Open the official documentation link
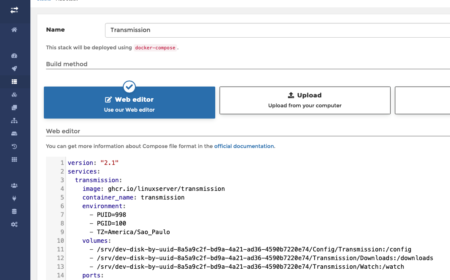 point(244,146)
